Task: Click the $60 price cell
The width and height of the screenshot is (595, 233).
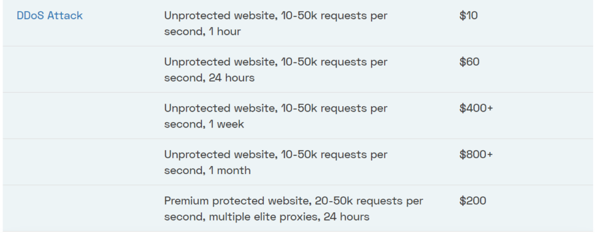Action: pos(469,62)
